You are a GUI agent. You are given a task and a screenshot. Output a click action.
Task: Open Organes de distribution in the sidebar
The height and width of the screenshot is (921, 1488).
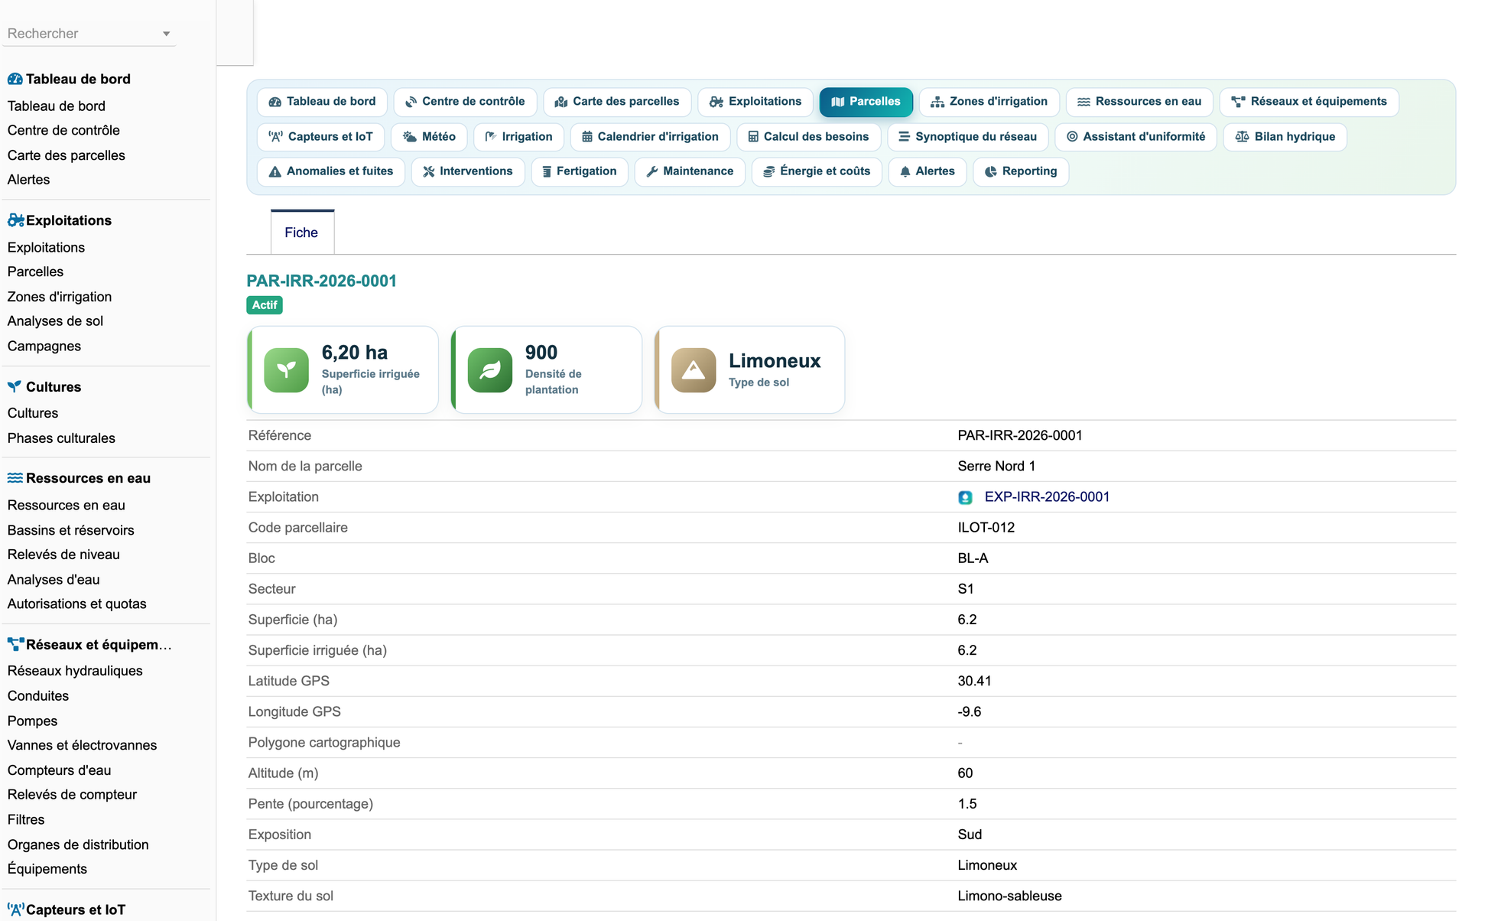[x=78, y=845]
